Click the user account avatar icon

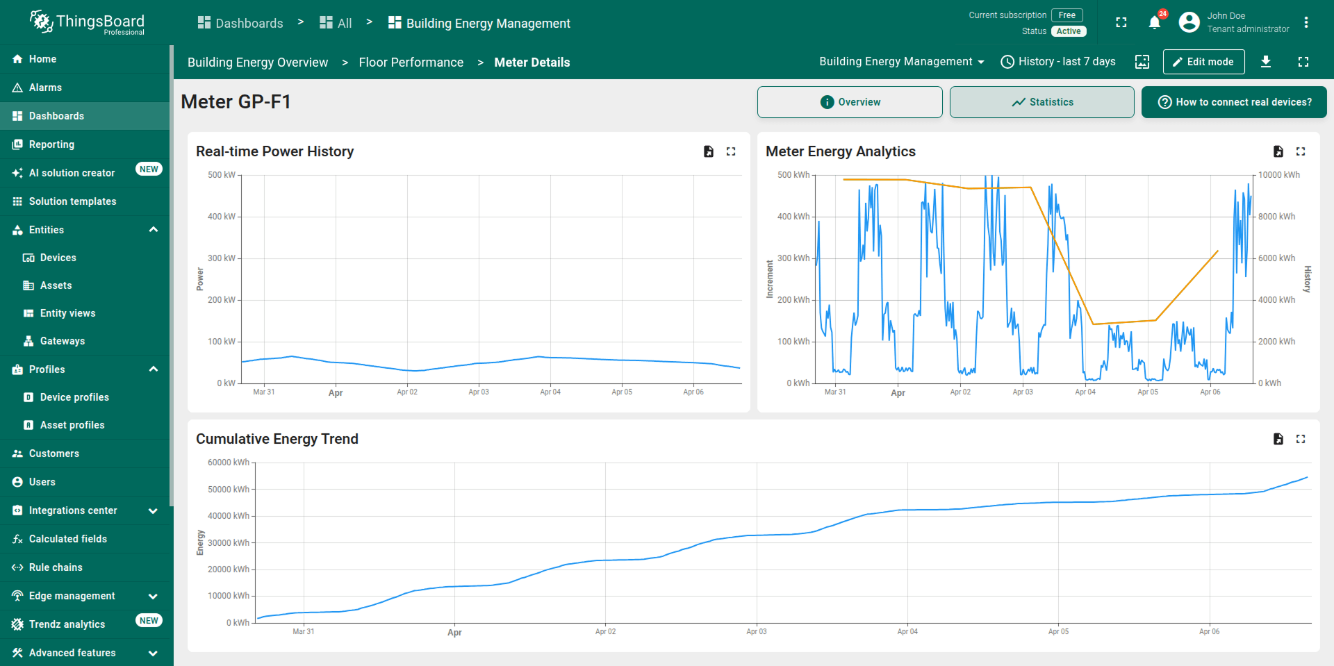pyautogui.click(x=1189, y=23)
